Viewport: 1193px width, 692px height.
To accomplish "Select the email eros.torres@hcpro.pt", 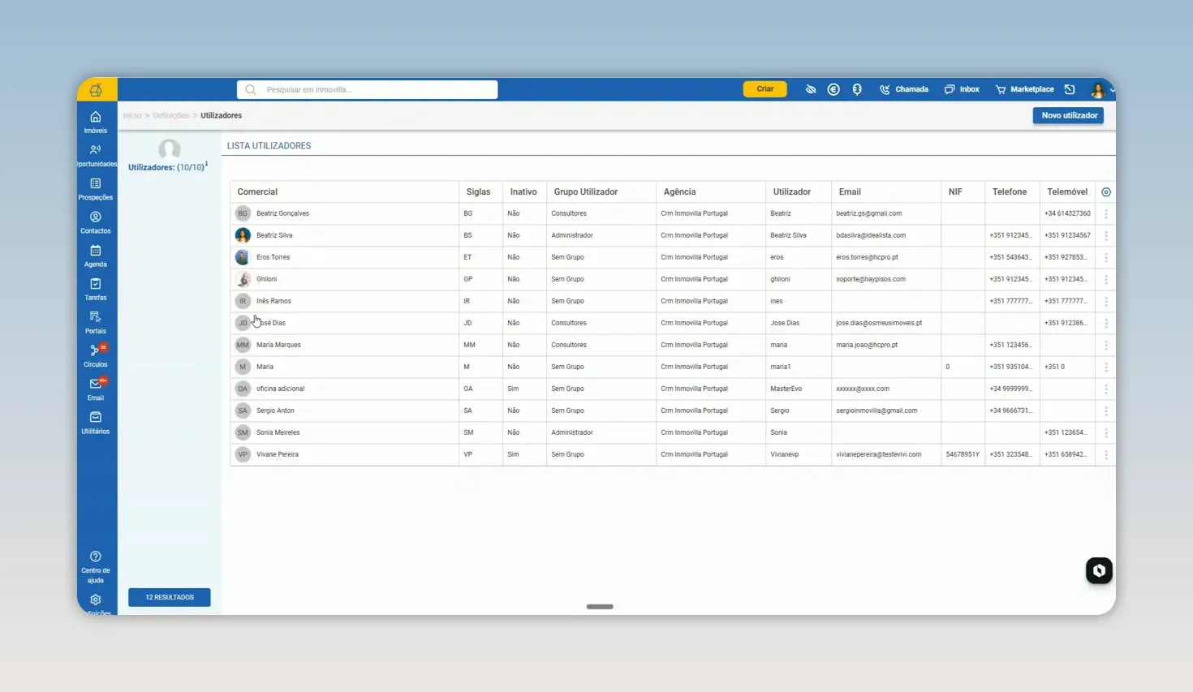I will tap(867, 257).
